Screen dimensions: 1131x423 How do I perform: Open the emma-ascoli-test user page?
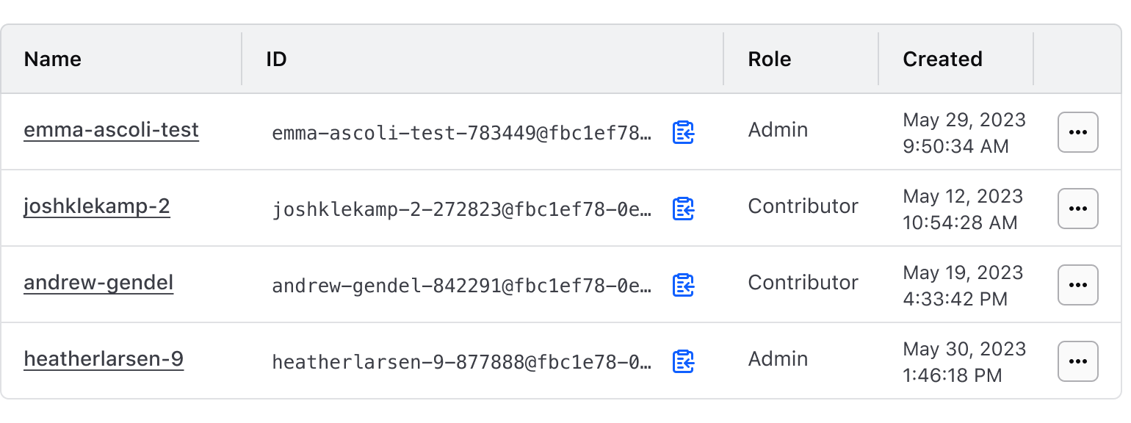click(111, 130)
